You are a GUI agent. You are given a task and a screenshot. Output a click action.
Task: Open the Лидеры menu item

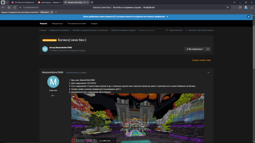(94, 23)
